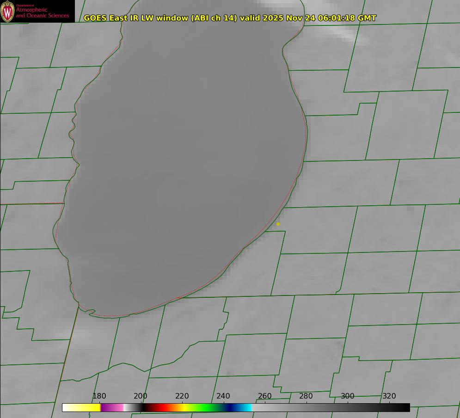The height and width of the screenshot is (418, 460).
Task: Click the cyan band of the colorbar
Action: click(x=247, y=407)
